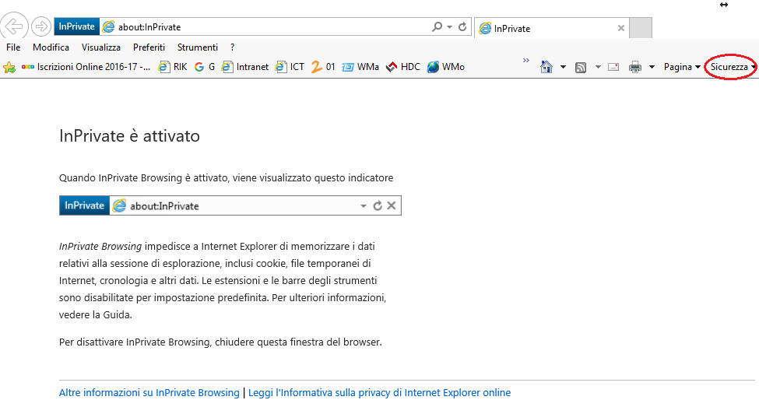Viewport: 759px width, 407px height.
Task: Click the Forward navigation arrow
Action: (x=41, y=26)
